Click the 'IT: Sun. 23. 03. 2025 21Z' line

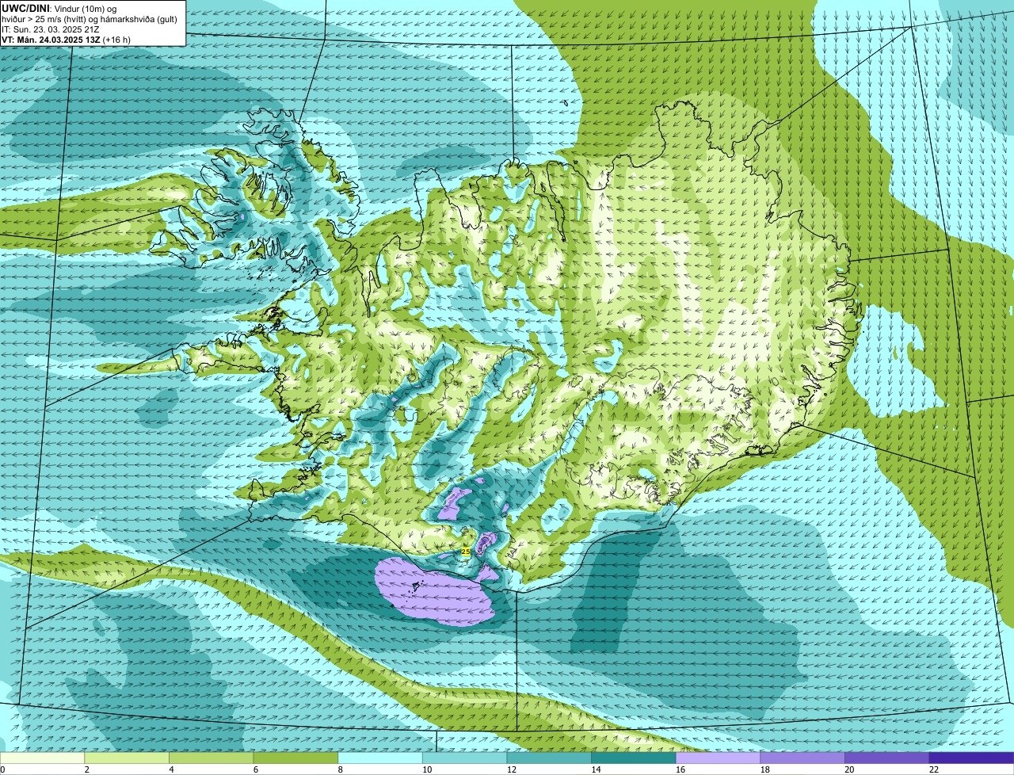pyautogui.click(x=49, y=29)
